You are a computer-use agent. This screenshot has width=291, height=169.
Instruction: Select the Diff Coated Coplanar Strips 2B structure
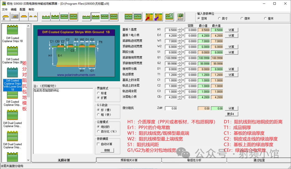coord(13,55)
